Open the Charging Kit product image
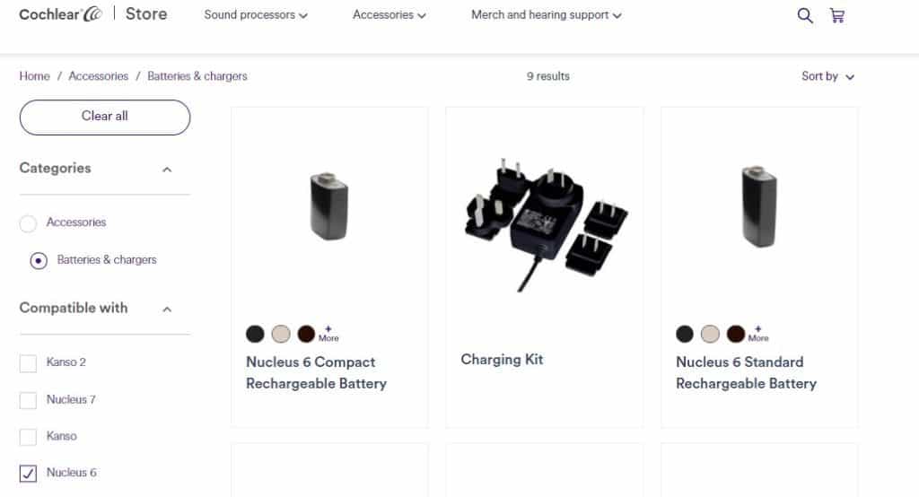The image size is (919, 497). click(x=545, y=224)
